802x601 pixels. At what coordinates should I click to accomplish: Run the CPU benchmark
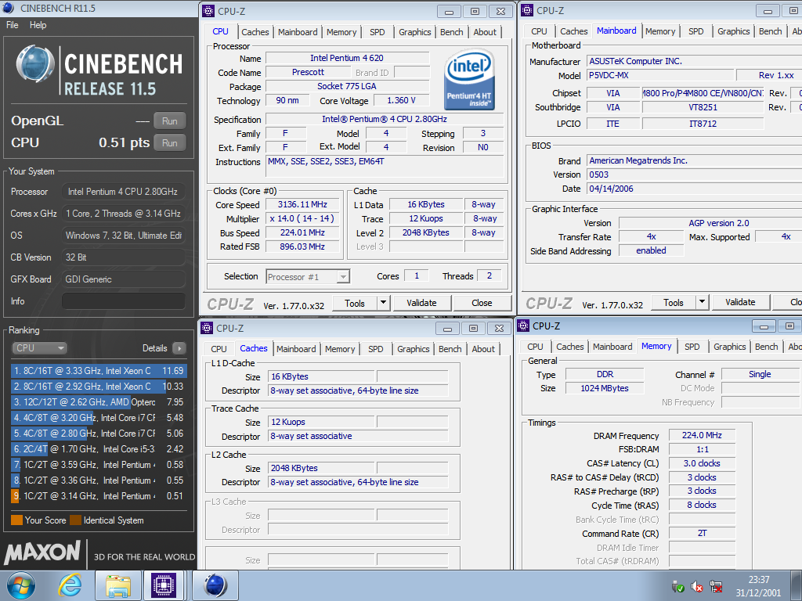pos(170,143)
